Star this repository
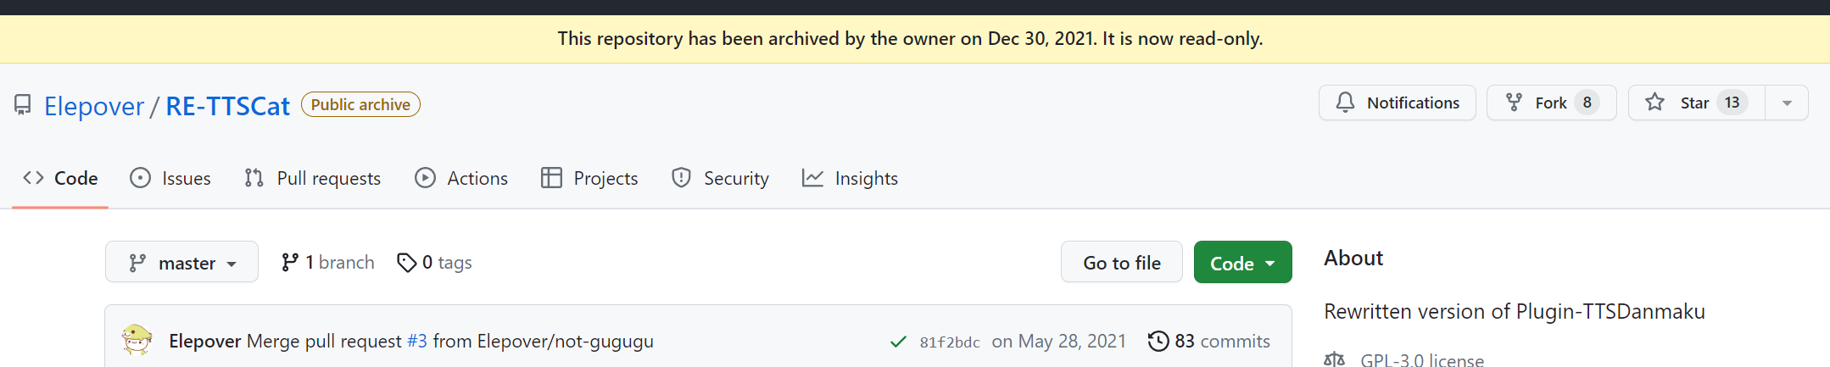 pyautogui.click(x=1695, y=103)
